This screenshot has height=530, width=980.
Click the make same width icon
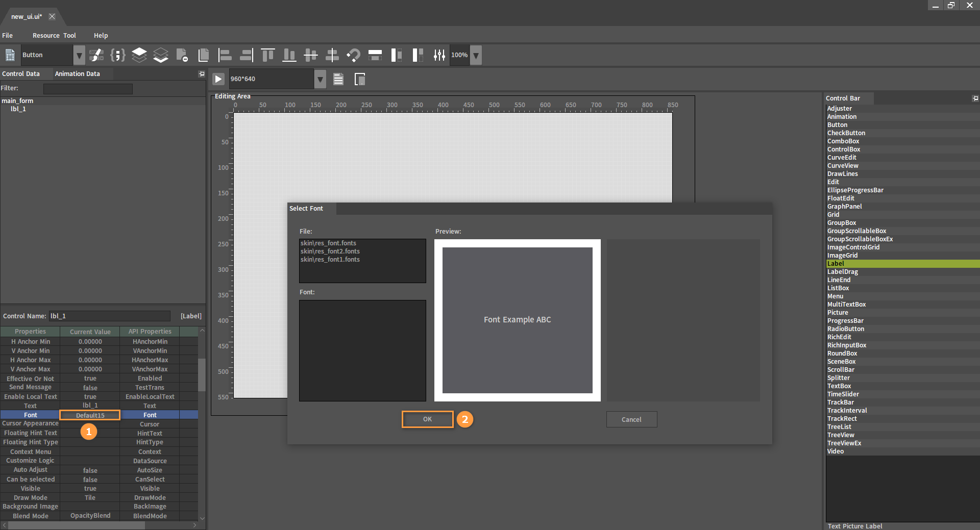tap(375, 55)
